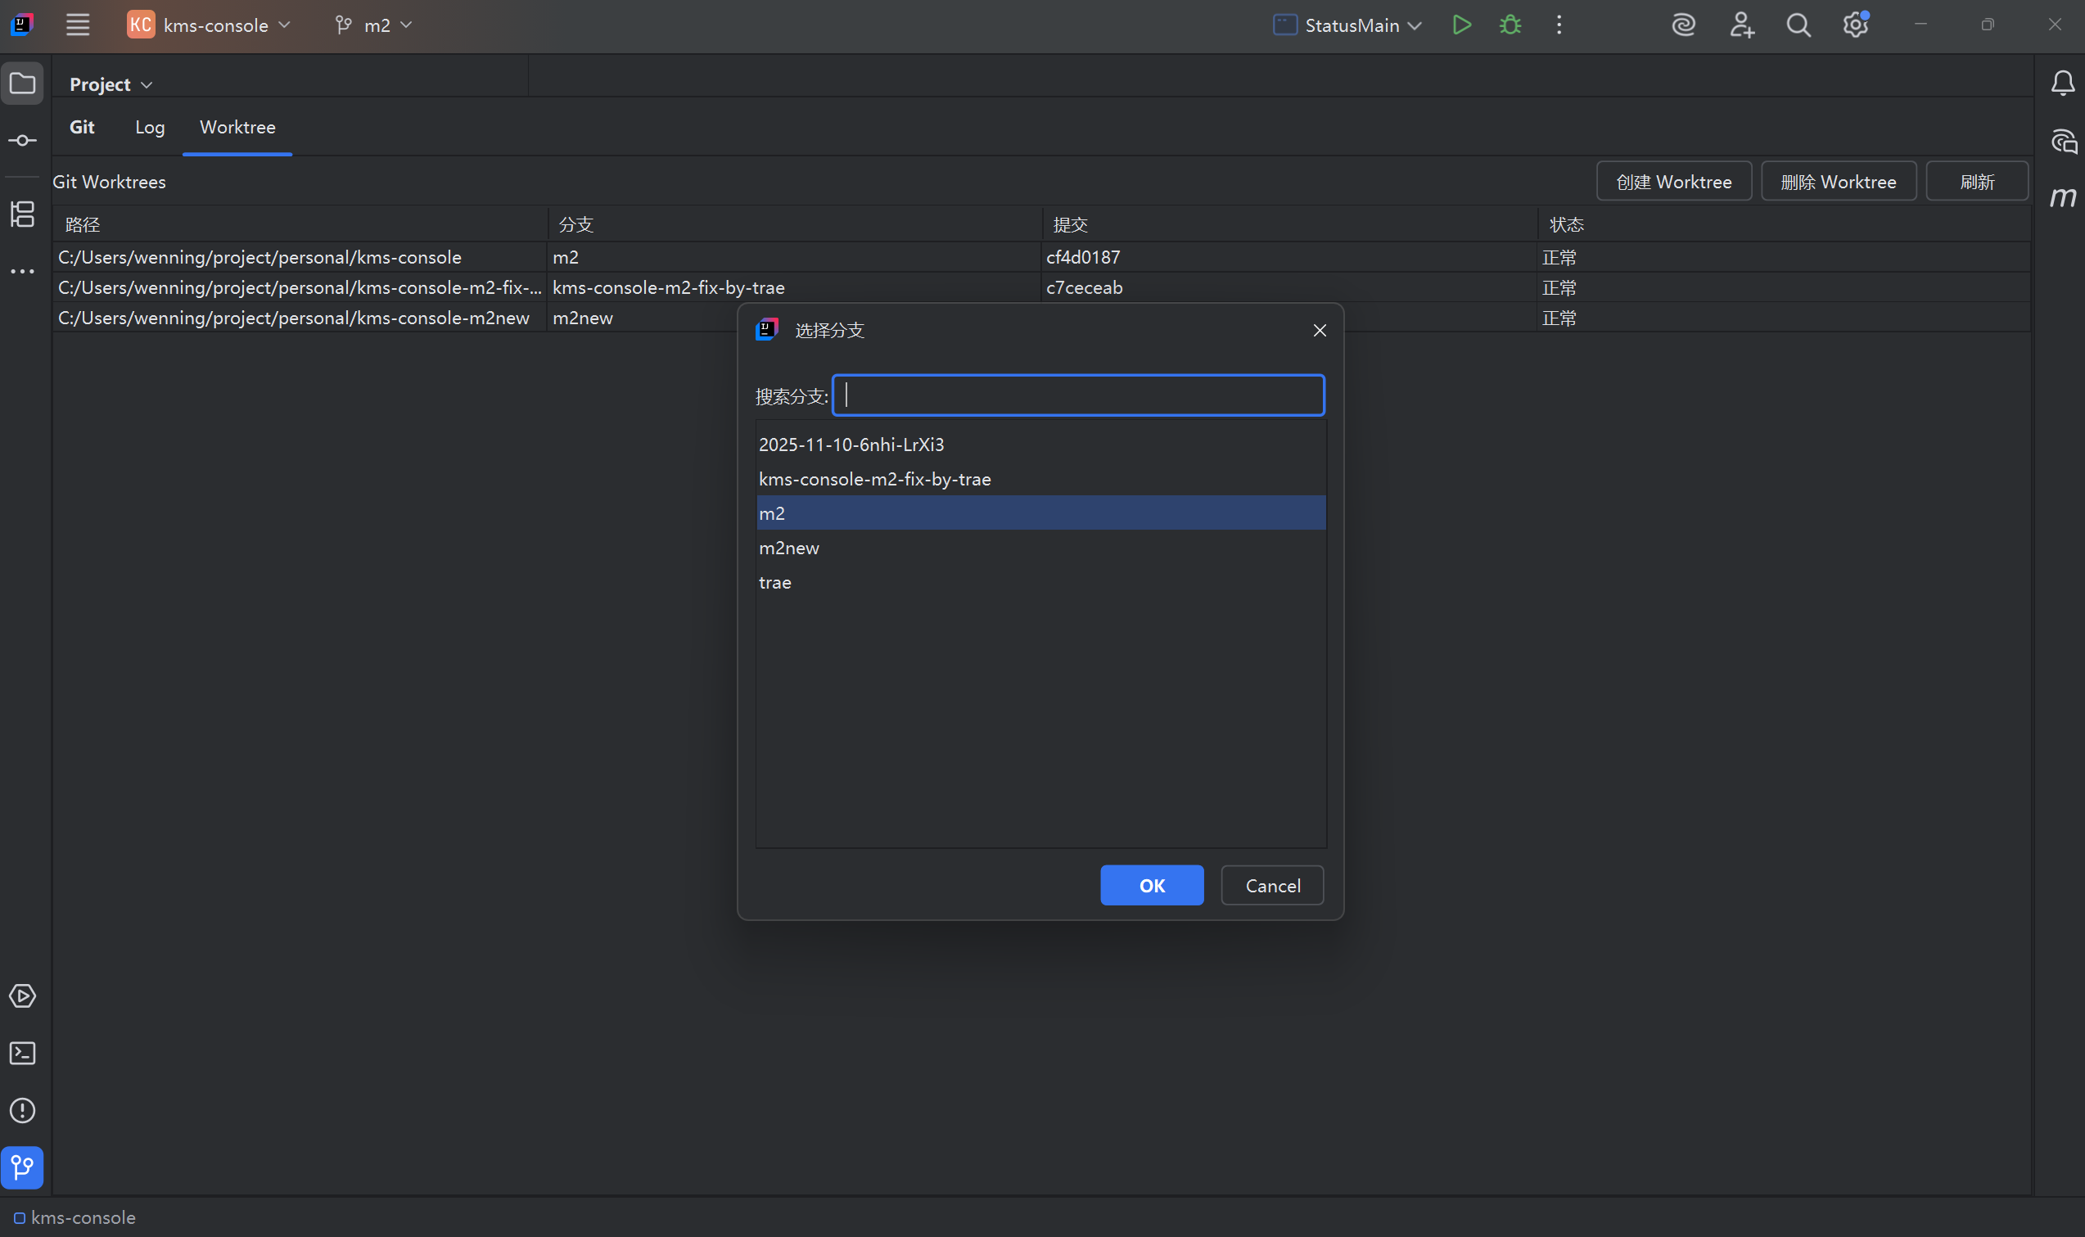2085x1237 pixels.
Task: Debug StatusMain with the bug icon
Action: coord(1510,25)
